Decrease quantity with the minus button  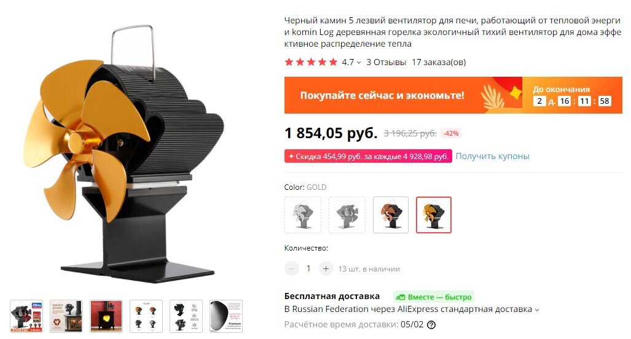click(x=292, y=268)
